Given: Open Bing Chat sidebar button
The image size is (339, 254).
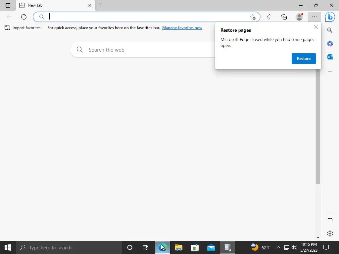Looking at the screenshot, I should coord(330,17).
